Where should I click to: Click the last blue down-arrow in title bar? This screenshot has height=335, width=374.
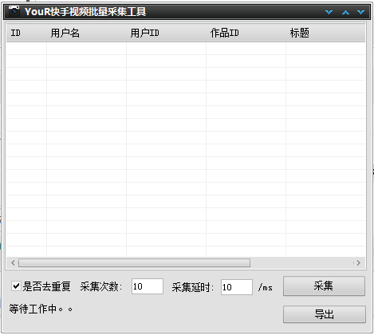360,12
